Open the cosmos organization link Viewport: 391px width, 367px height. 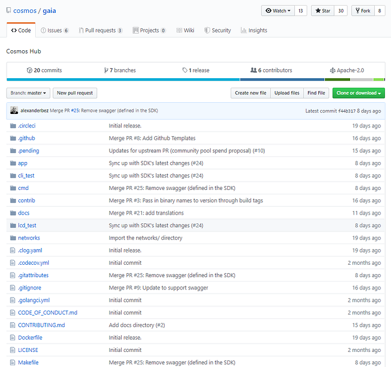point(25,11)
